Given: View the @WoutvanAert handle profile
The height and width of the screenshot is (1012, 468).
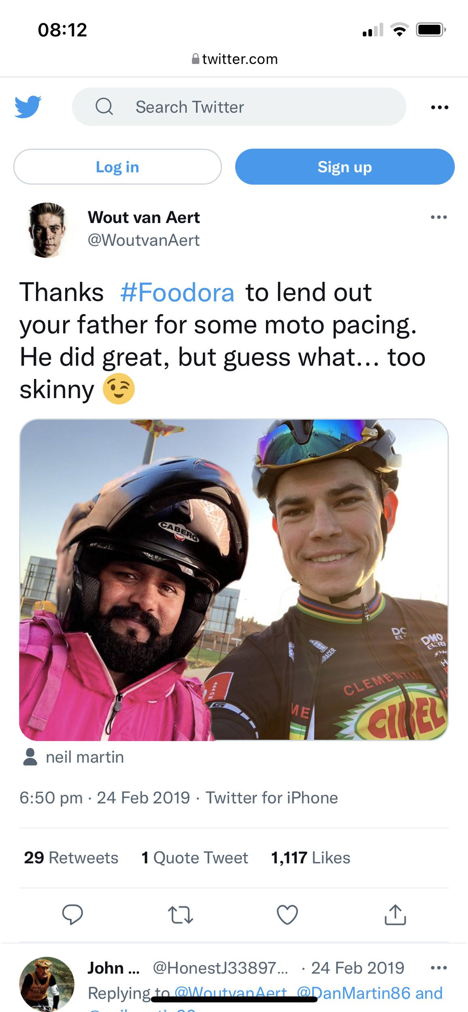Looking at the screenshot, I should pos(144,240).
